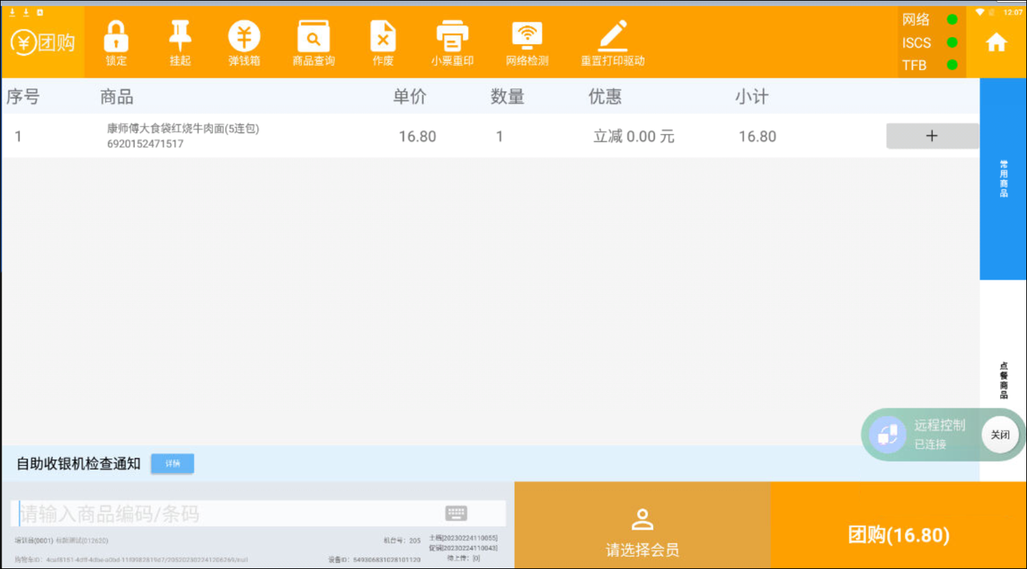Click the 挂起 pushpin icon
The width and height of the screenshot is (1027, 569).
point(180,36)
